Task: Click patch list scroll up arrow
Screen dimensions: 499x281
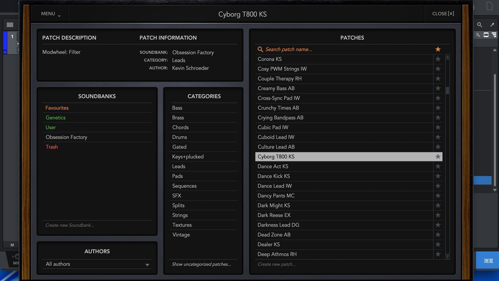Action: [448, 57]
